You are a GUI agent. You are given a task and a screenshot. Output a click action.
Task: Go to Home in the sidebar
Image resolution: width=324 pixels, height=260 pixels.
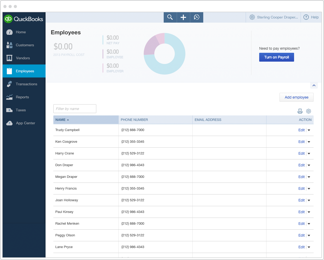[x=24, y=32]
